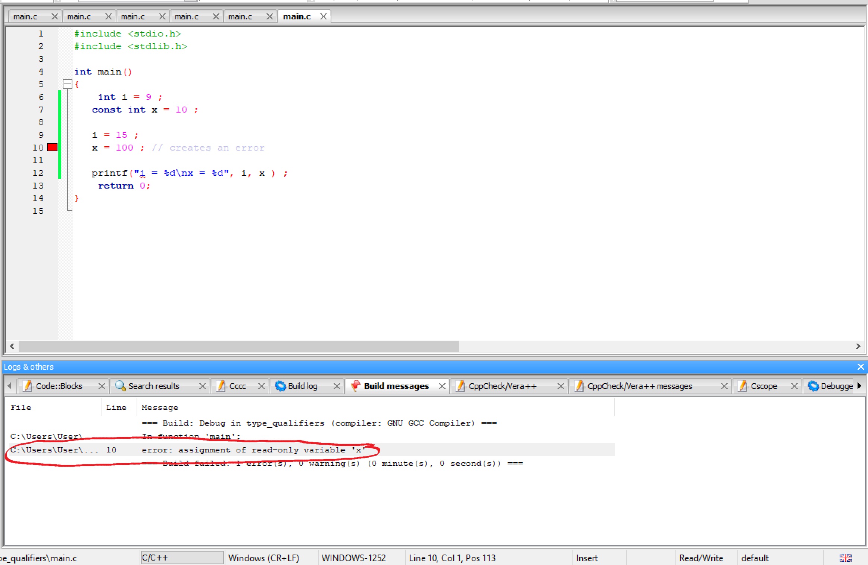
Task: Click Read/Write status in the status bar
Action: point(701,558)
